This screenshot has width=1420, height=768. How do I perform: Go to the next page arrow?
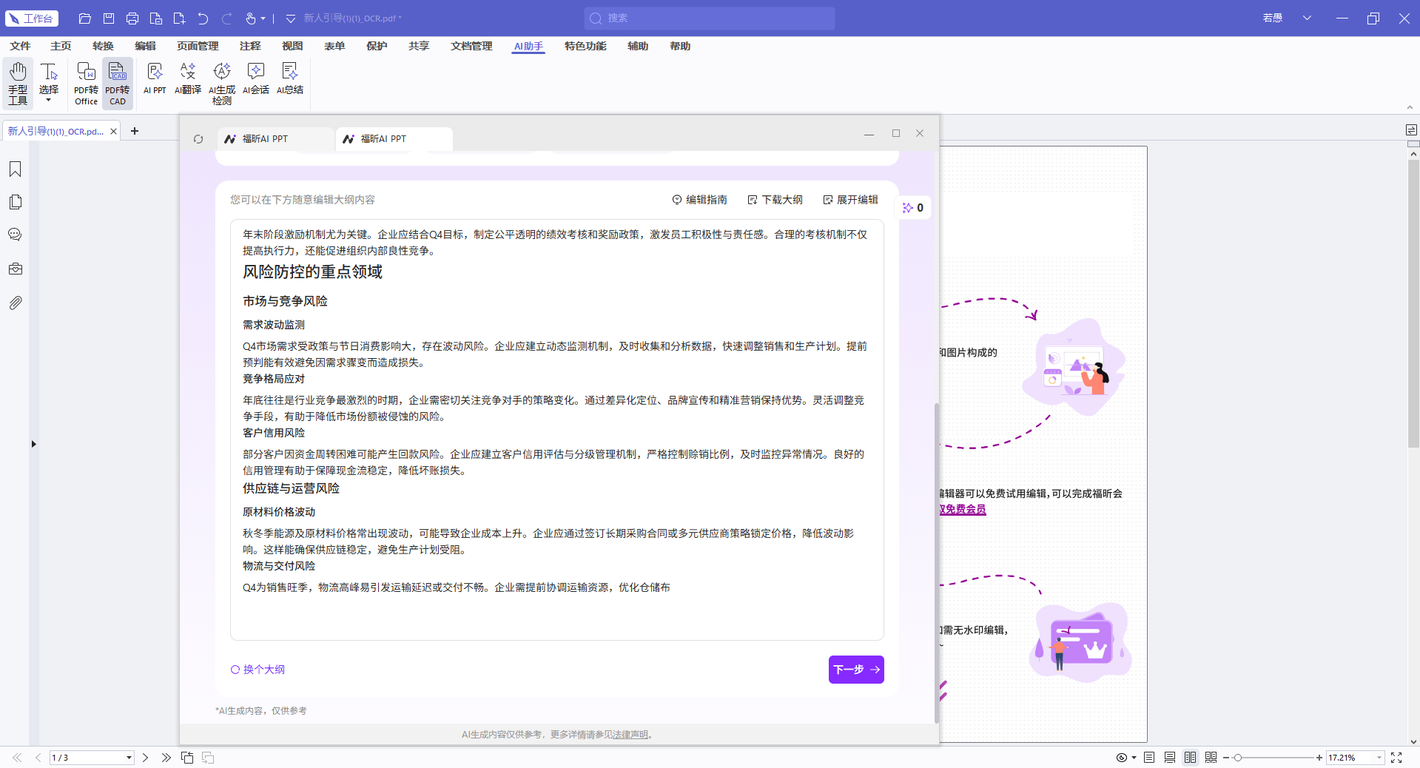145,758
